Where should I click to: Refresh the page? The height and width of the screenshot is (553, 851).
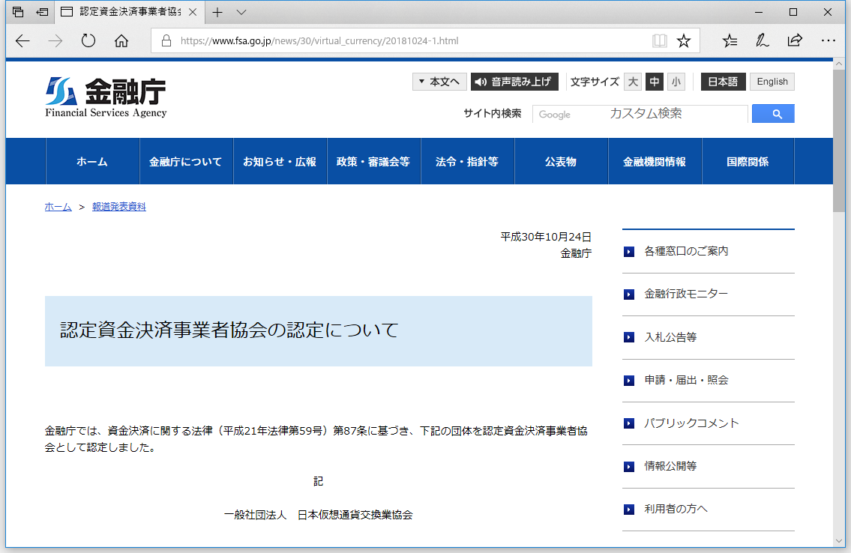88,40
